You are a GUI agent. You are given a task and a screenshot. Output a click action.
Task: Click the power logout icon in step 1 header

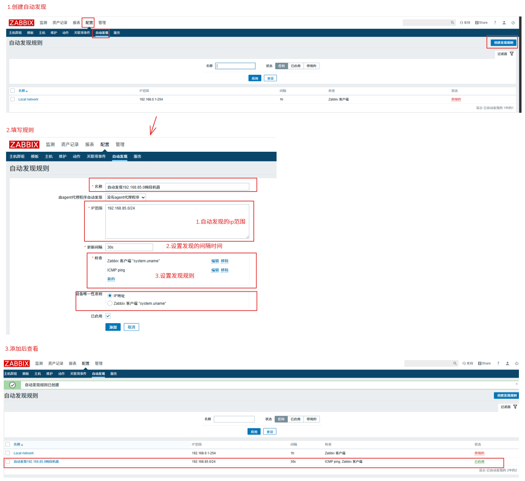pyautogui.click(x=513, y=23)
